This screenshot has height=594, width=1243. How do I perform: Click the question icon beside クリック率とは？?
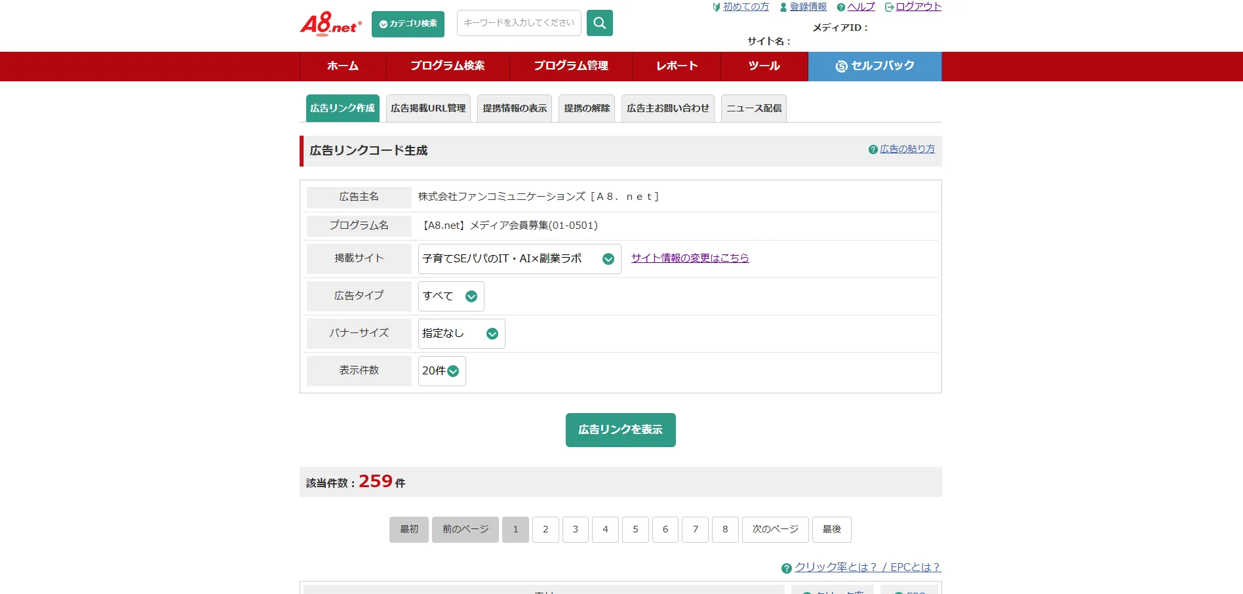tap(787, 568)
